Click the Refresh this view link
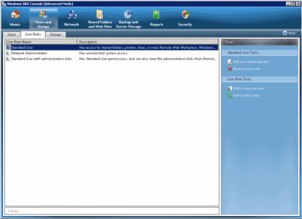Viewport: 302px width, 219px height. (246, 95)
